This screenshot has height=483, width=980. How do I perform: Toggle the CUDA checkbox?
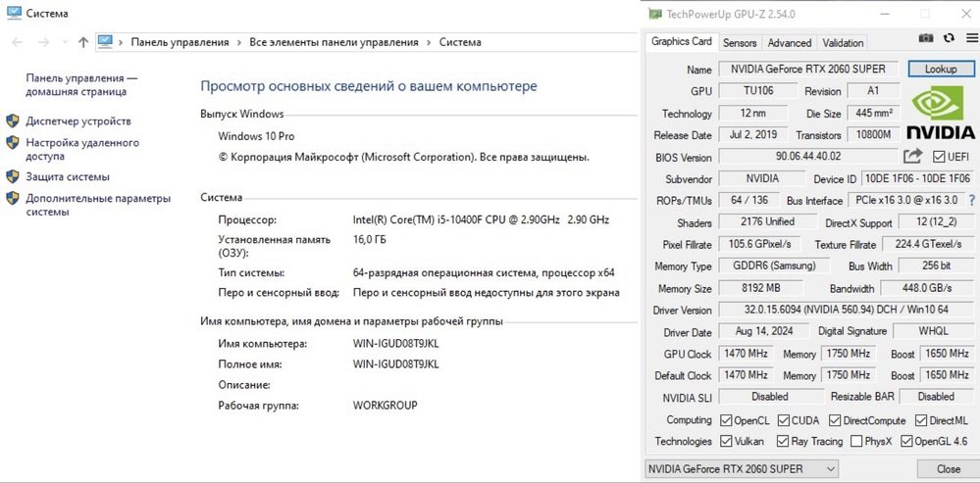pos(782,420)
